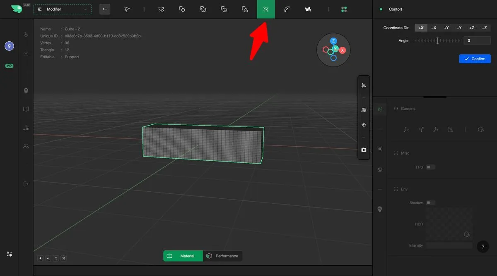Image resolution: width=497 pixels, height=276 pixels.
Task: Click the language translate icon
Action: 9,254
